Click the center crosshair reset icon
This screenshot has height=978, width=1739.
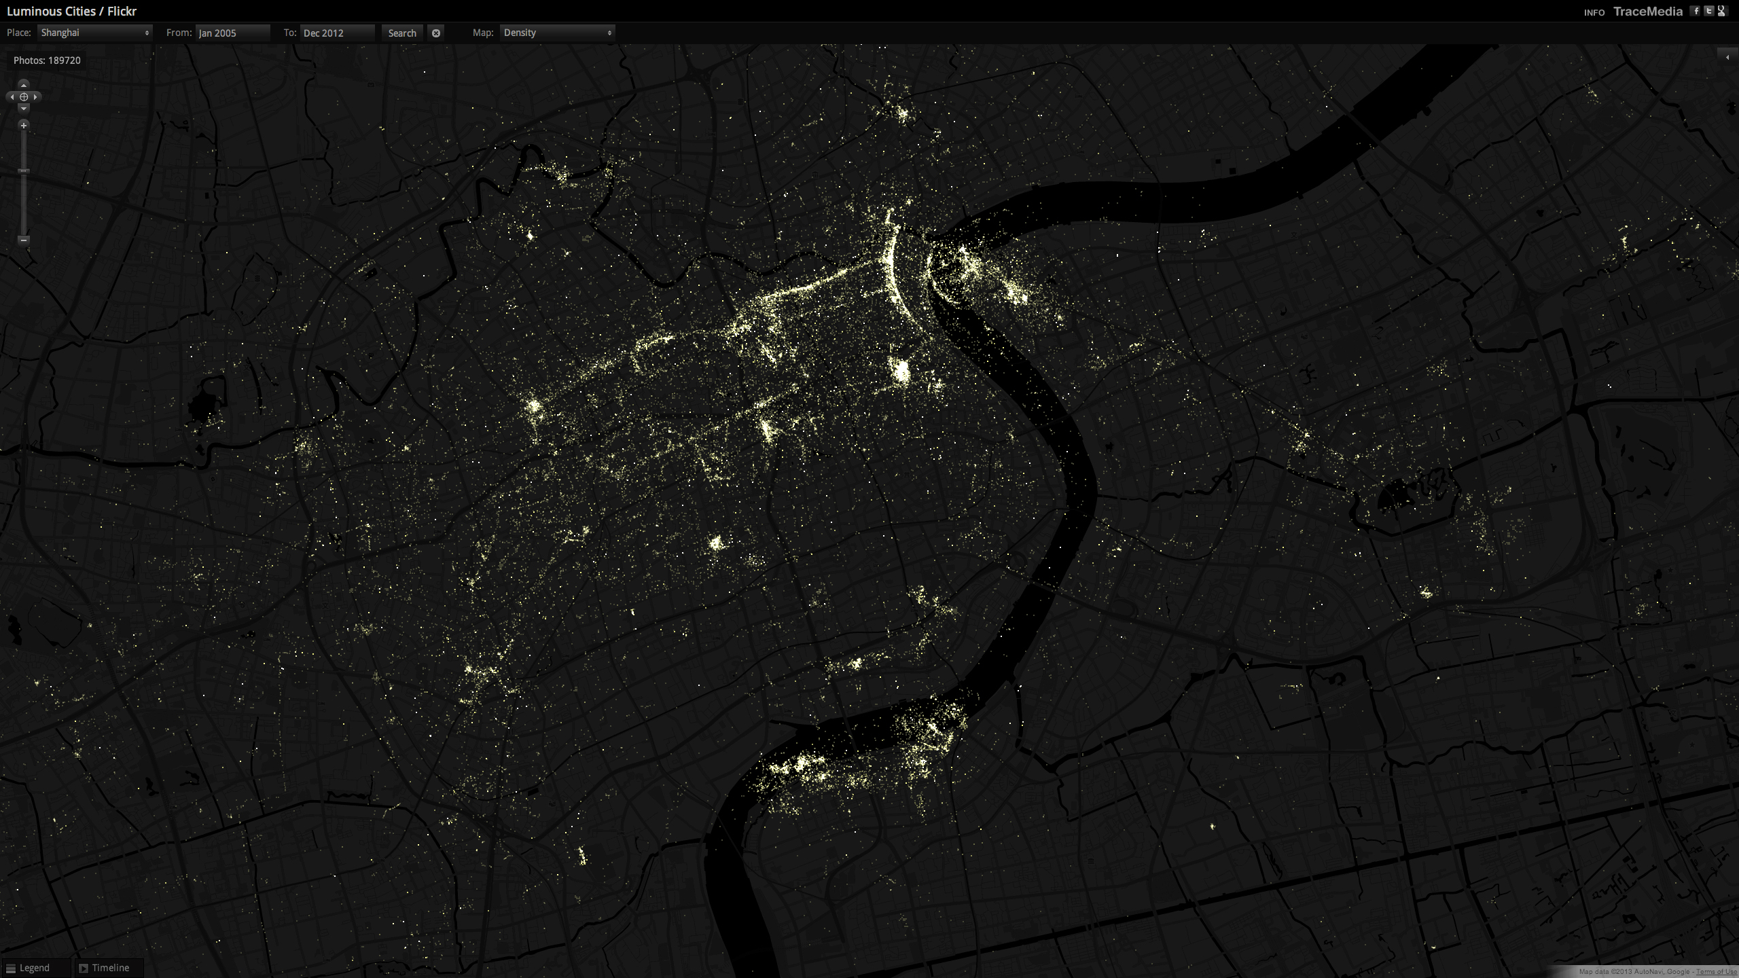pyautogui.click(x=24, y=97)
